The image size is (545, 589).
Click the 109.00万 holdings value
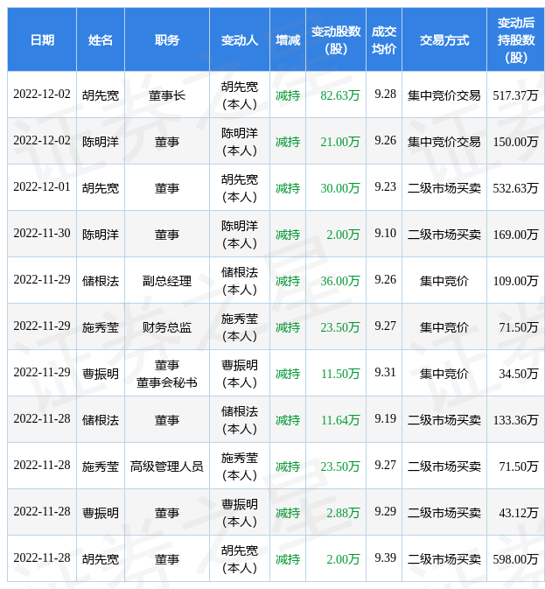point(516,281)
